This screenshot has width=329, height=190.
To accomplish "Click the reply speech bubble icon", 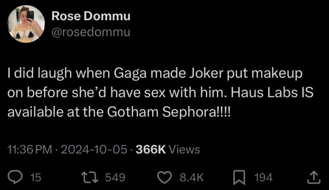I will click(16, 177).
